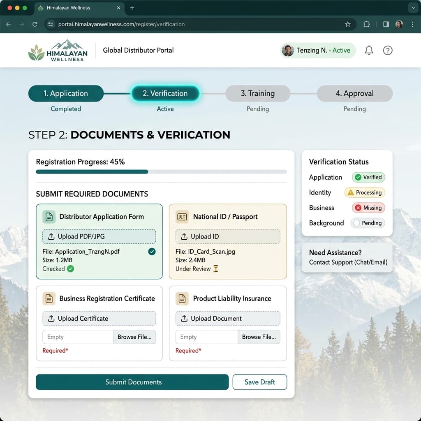Click Empty file field for Business Certificate
Viewport: 421px width, 421px height.
(x=78, y=337)
